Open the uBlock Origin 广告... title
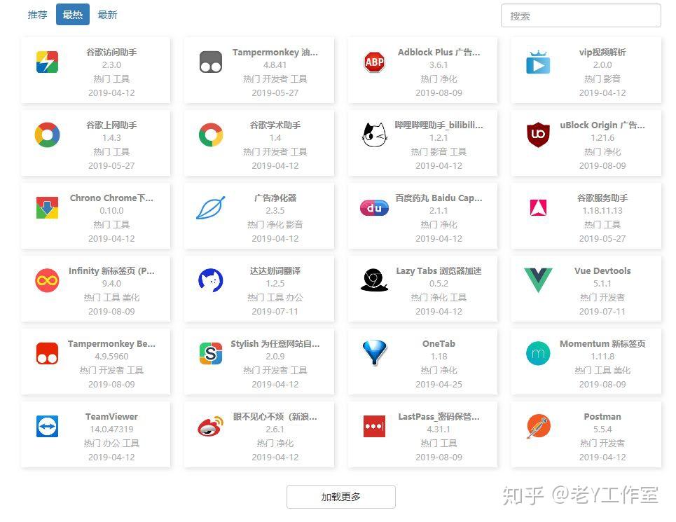This screenshot has width=676, height=522. pos(602,125)
